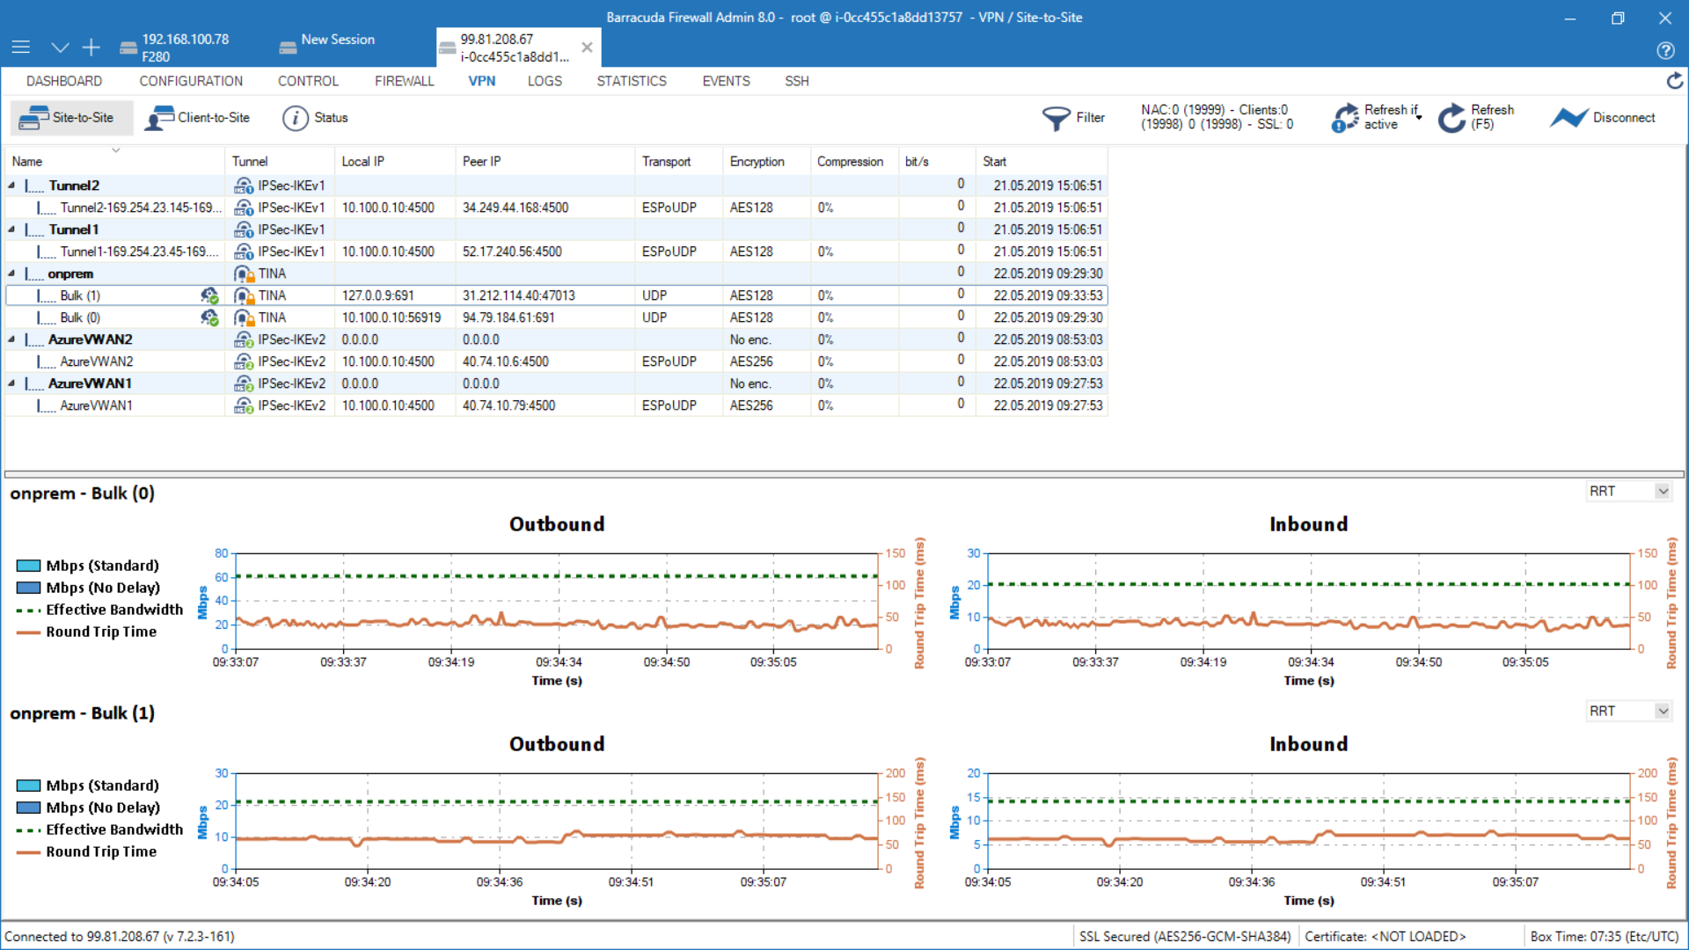Collapse the onprem tree group
Screen dimensions: 1689x950
(x=11, y=274)
